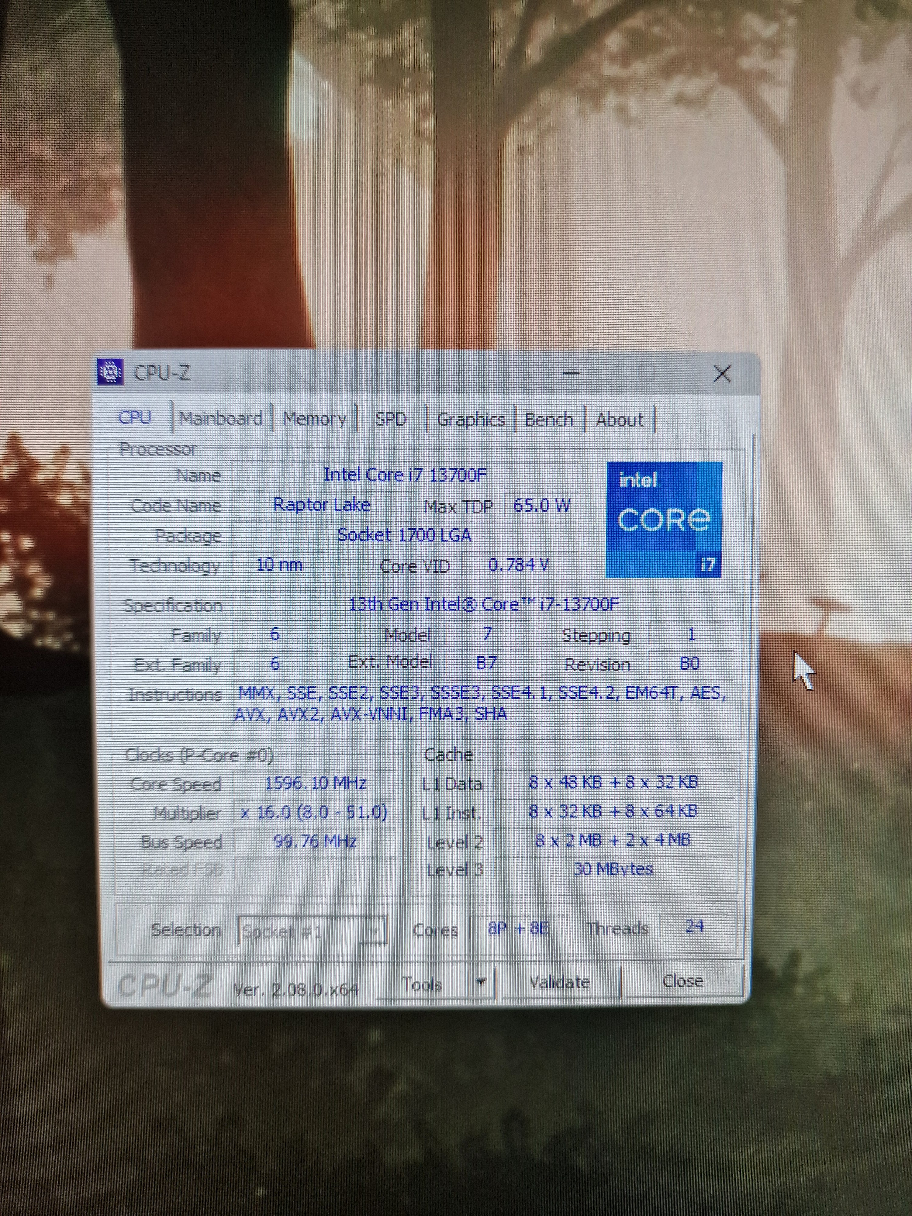The width and height of the screenshot is (912, 1216).
Task: Click the Close button at bottom
Action: [683, 981]
